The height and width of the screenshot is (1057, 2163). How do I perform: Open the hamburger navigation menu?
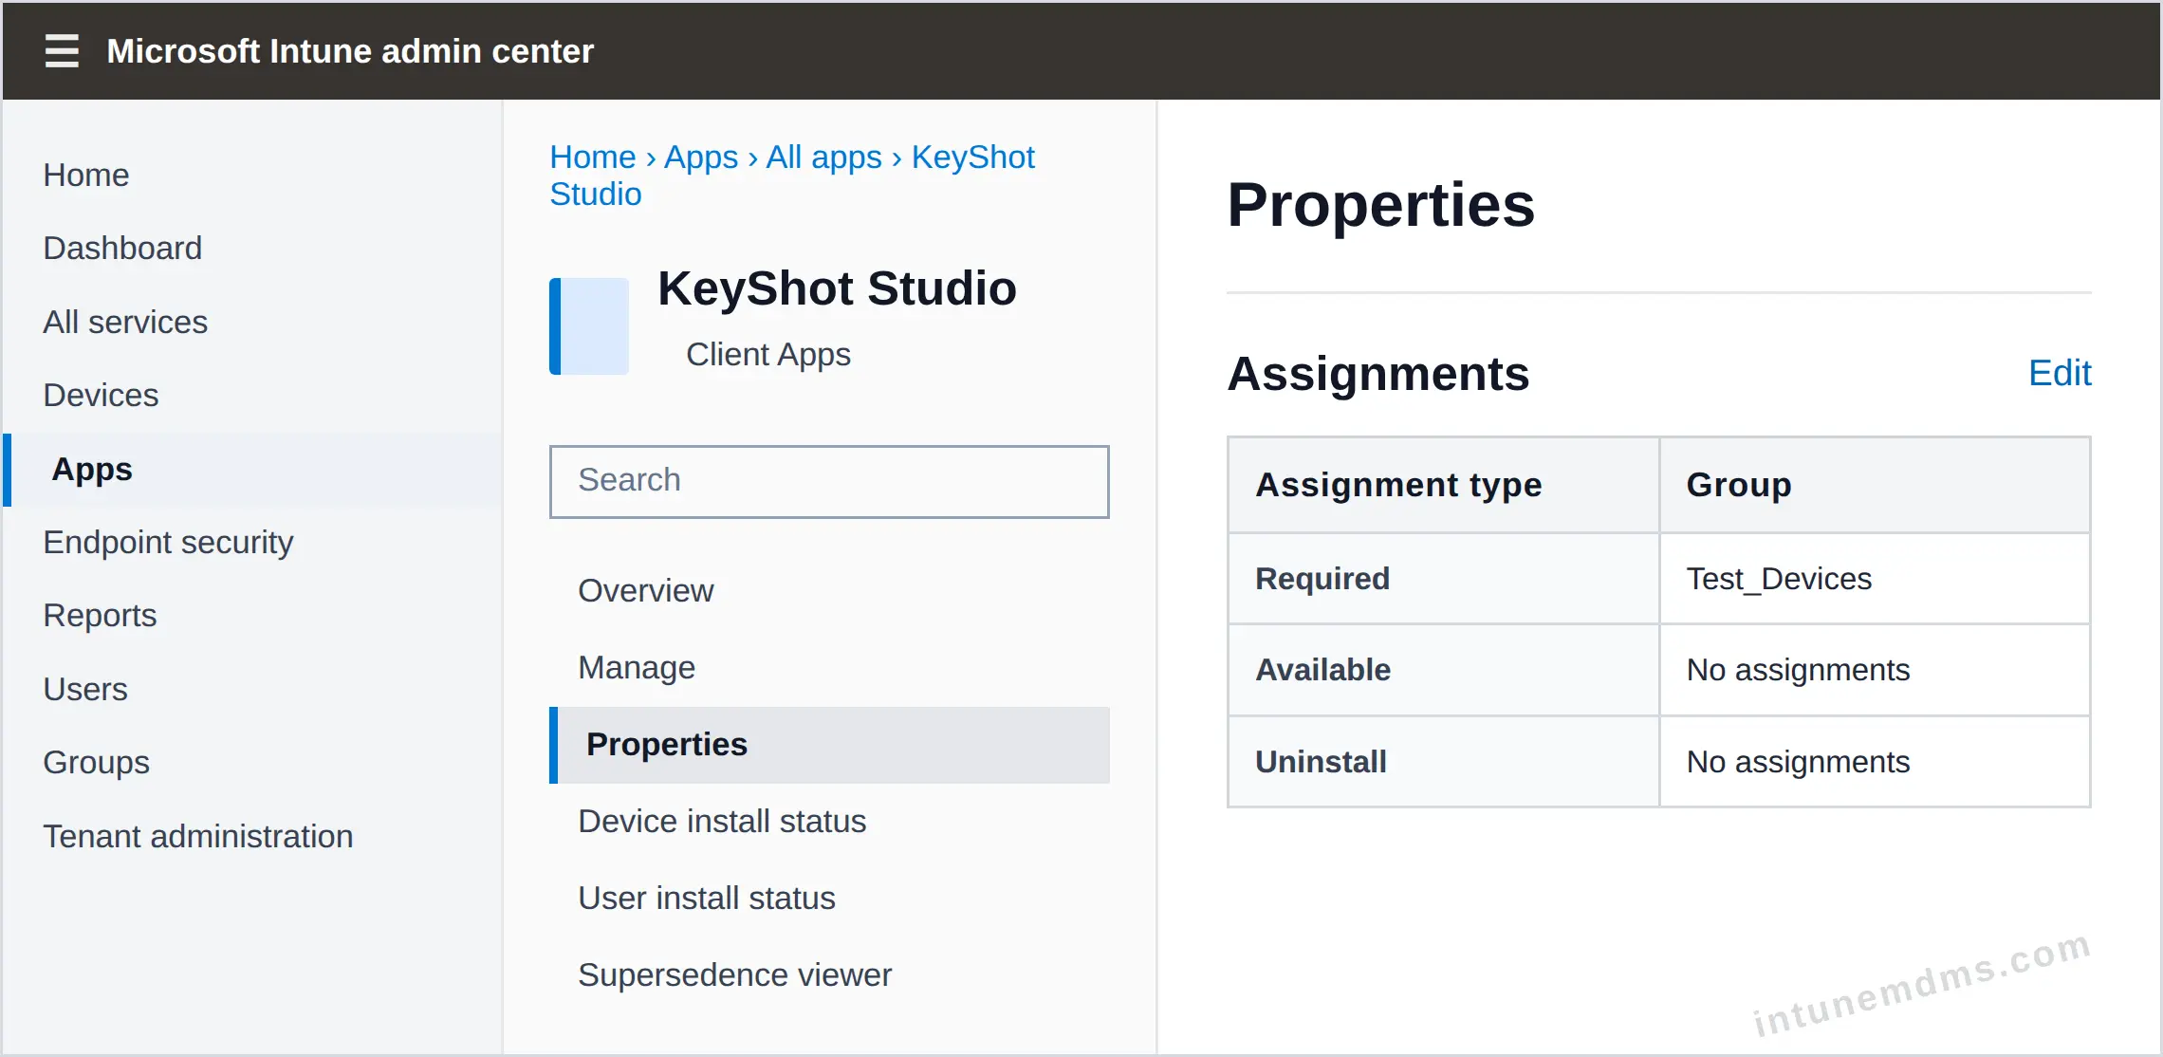coord(62,50)
